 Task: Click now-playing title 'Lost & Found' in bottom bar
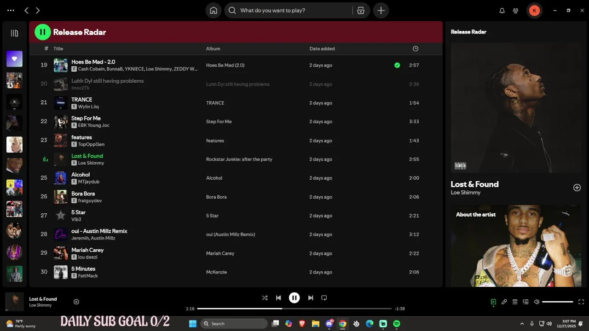(43, 299)
